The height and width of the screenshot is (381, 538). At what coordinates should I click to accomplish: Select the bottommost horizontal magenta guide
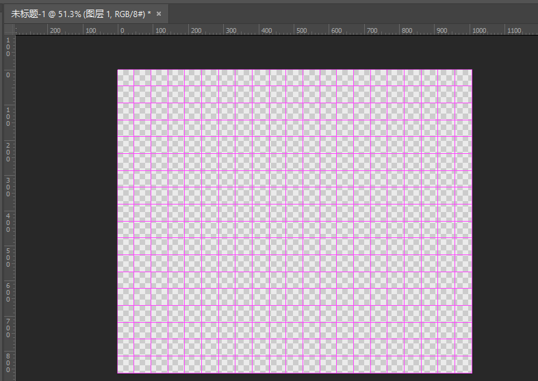click(294, 356)
